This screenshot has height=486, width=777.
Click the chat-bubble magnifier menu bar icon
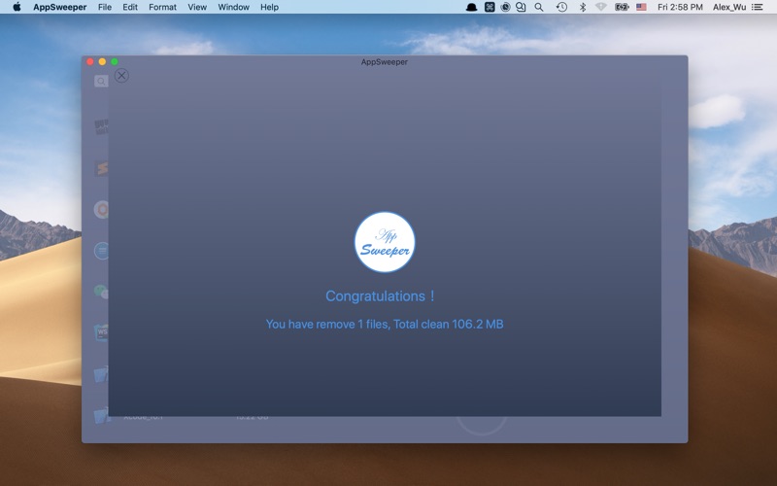pyautogui.click(x=521, y=7)
